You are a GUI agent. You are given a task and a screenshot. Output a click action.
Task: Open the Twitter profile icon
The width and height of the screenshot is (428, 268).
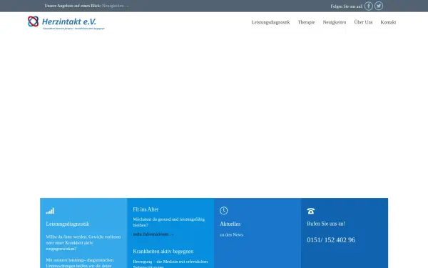(379, 6)
